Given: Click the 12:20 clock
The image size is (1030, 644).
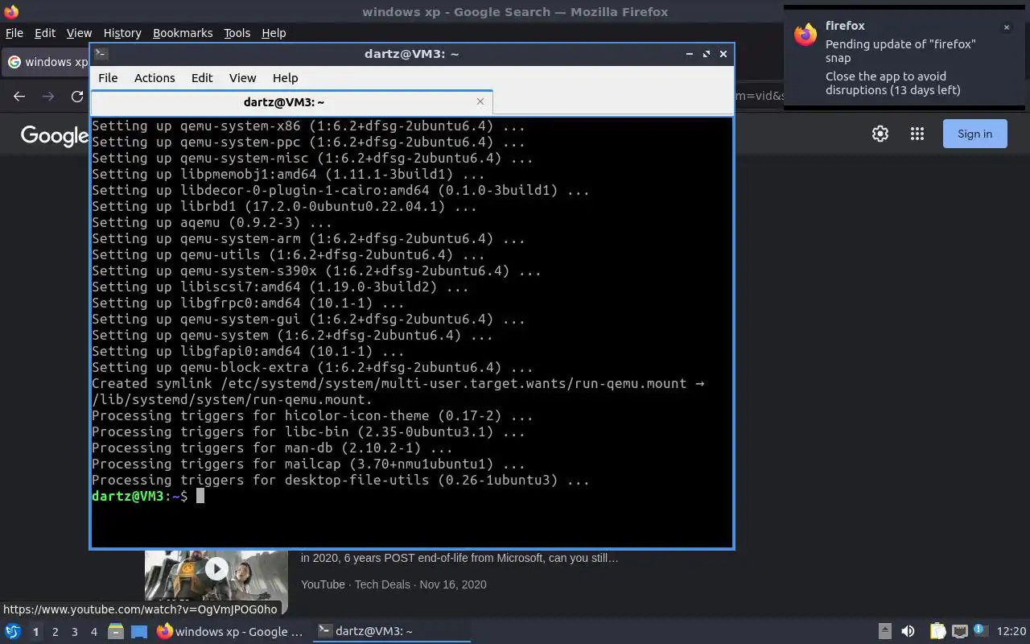Looking at the screenshot, I should point(1011,631).
